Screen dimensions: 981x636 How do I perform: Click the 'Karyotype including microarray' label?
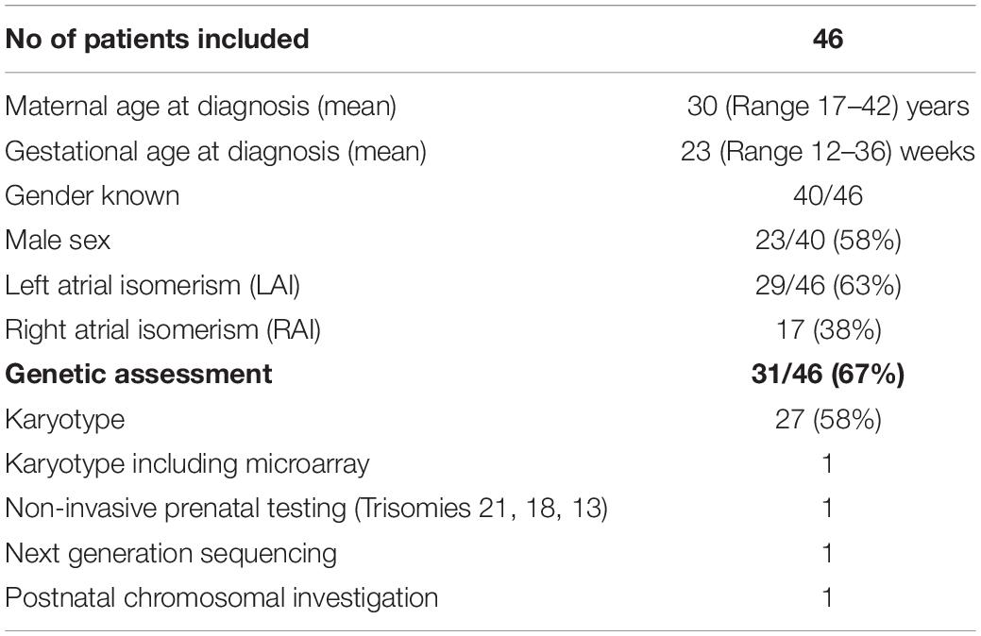coord(187,464)
